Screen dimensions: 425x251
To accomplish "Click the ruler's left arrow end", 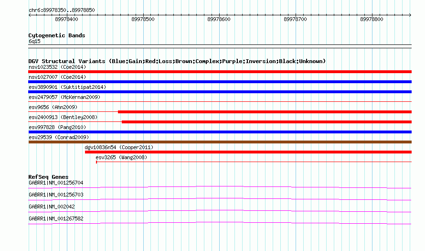I will click(x=30, y=15).
